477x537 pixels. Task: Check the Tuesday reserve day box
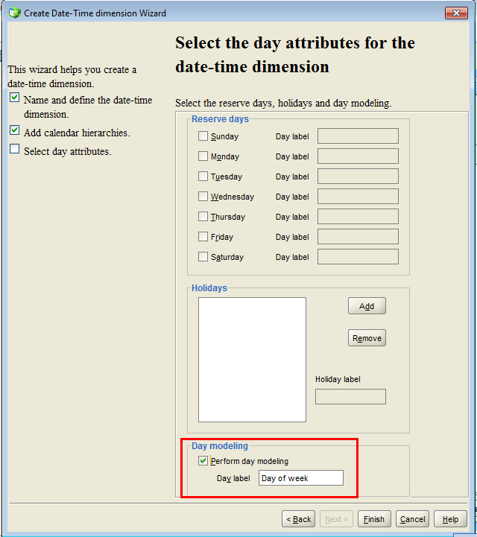[x=203, y=177]
